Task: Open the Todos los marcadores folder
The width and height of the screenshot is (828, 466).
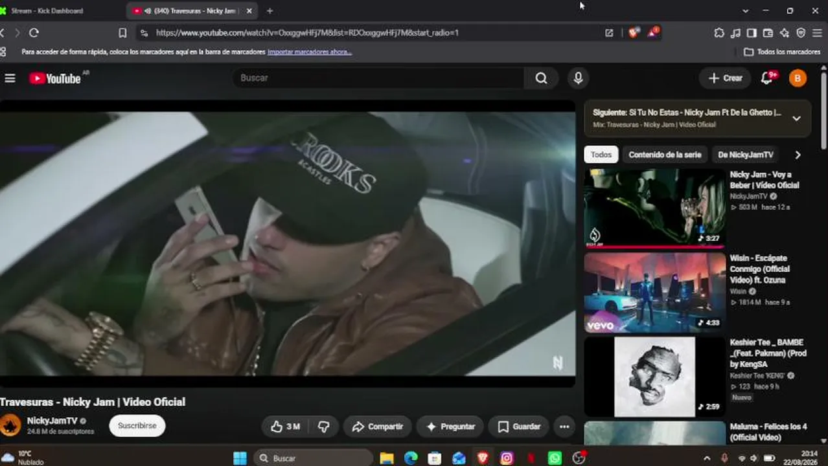Action: [782, 52]
